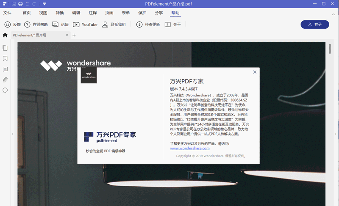Click the 联系我们 person icon

(105, 25)
